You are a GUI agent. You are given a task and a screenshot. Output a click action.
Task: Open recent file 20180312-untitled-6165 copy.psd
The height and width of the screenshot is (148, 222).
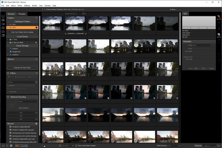[x=23, y=130]
